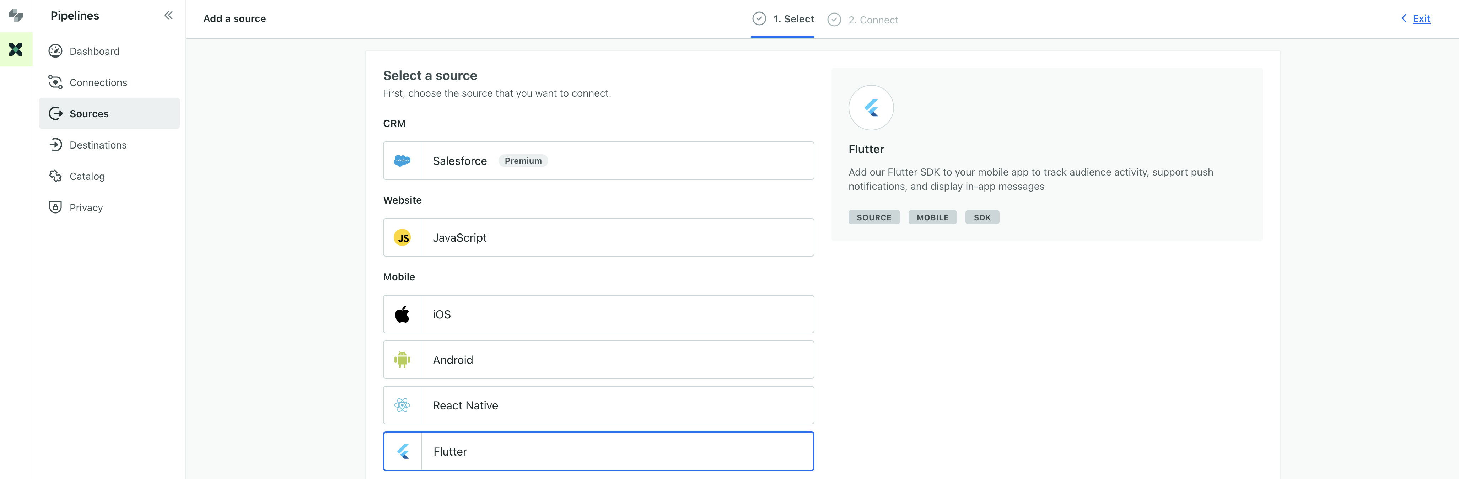1459x479 pixels.
Task: Click the SDK tag
Action: click(982, 217)
